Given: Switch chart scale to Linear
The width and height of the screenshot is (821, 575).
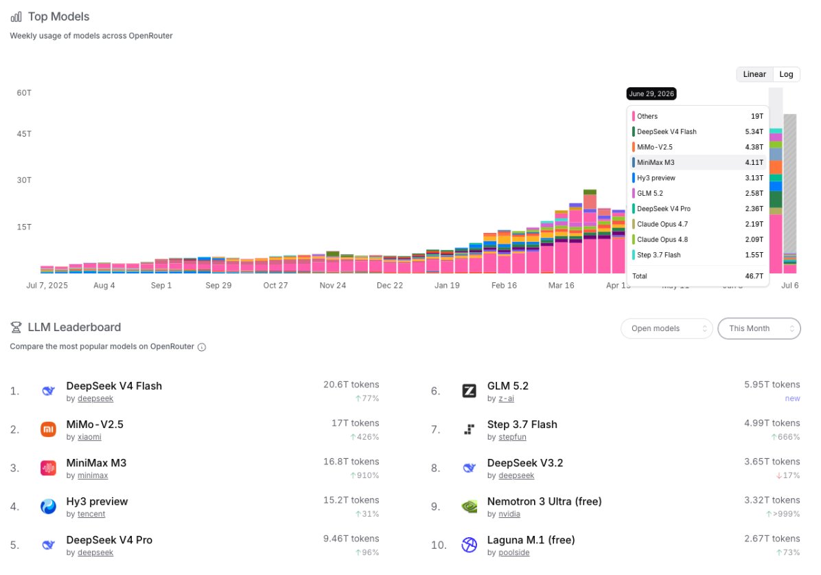Looking at the screenshot, I should click(754, 74).
